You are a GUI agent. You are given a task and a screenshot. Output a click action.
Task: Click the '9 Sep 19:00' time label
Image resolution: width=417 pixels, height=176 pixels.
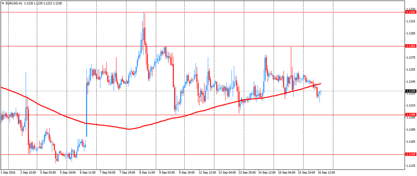tap(186, 173)
